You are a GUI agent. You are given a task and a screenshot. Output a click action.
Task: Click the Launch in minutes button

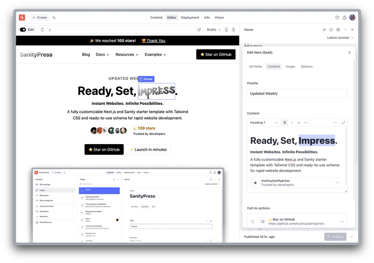(148, 150)
